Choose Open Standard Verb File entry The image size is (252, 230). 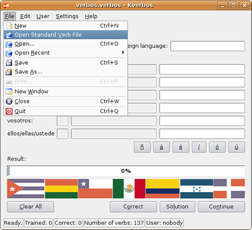point(66,35)
